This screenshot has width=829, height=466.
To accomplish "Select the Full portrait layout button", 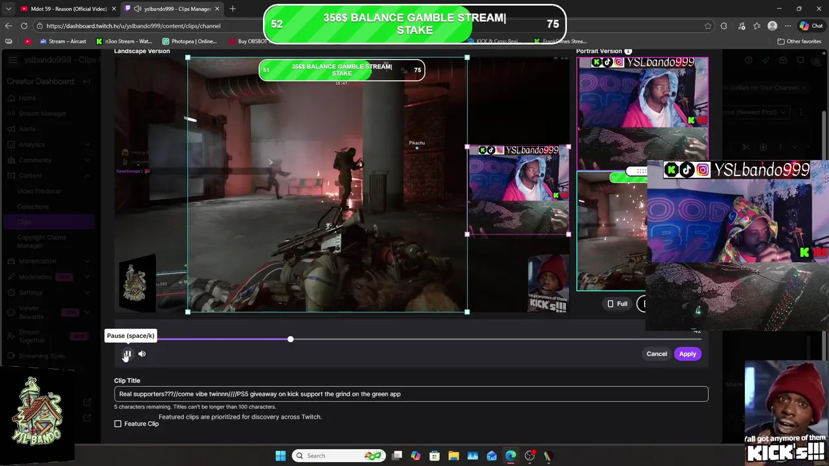I will pos(617,304).
